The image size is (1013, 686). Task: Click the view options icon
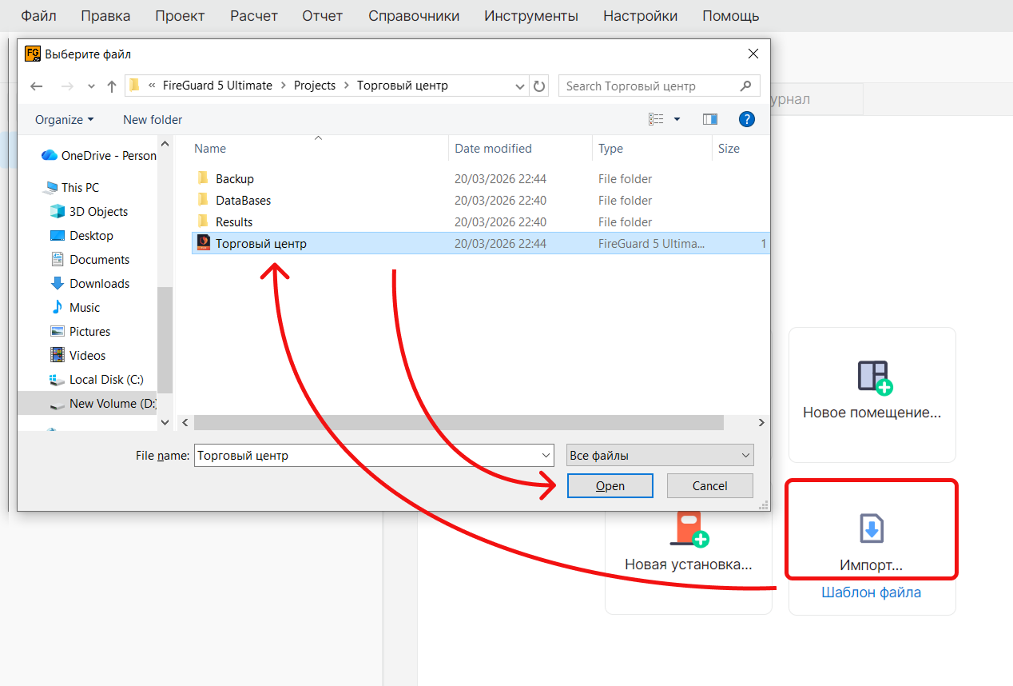(656, 119)
